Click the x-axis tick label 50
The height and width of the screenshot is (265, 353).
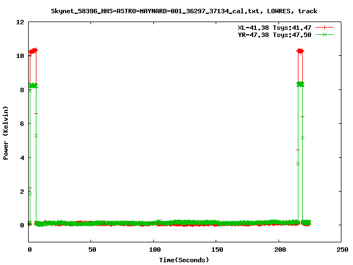[x=92, y=250]
